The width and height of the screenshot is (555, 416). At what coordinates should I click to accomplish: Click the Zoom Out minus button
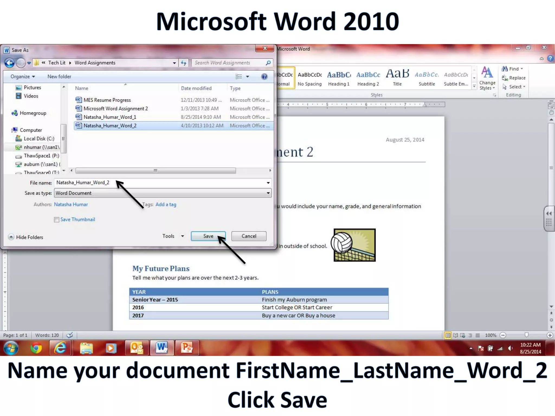pos(503,335)
